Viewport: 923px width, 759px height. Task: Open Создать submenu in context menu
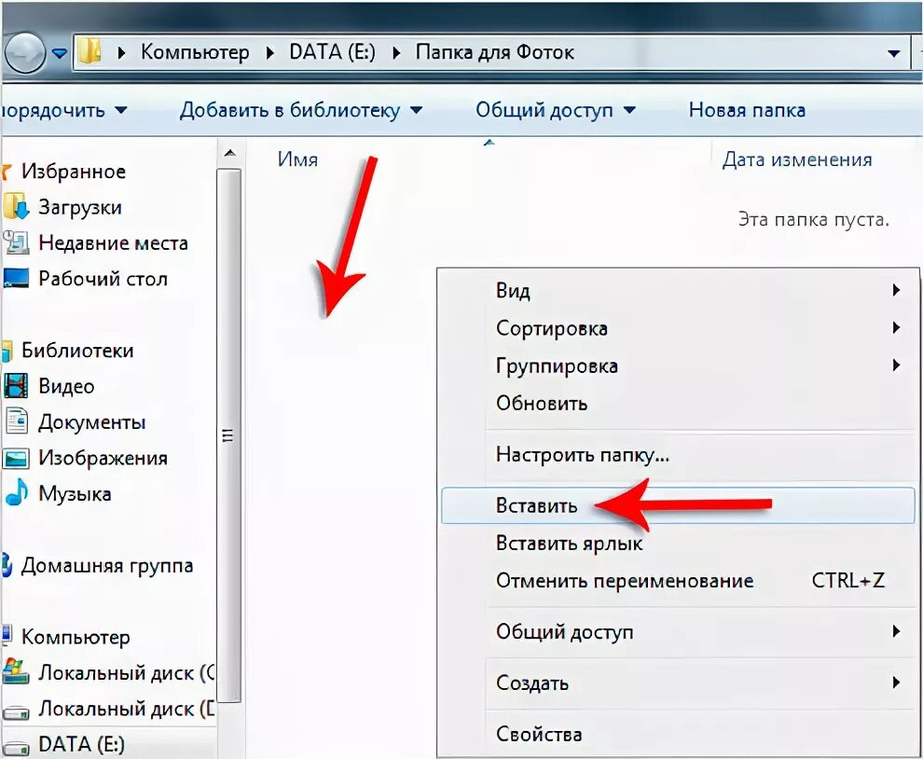pyautogui.click(x=678, y=683)
